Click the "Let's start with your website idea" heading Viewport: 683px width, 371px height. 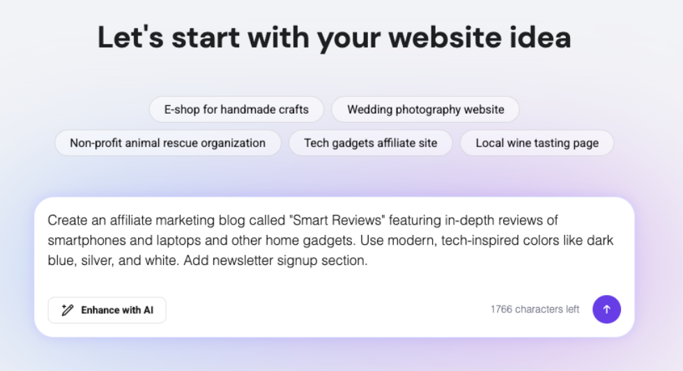(334, 38)
